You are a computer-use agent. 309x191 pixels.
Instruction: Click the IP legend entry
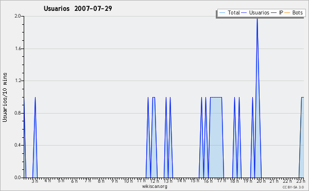(277, 12)
